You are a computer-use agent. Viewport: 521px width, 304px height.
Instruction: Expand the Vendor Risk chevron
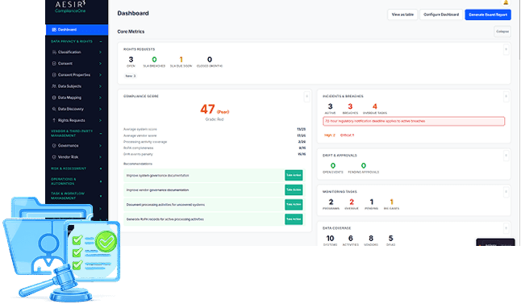(100, 156)
